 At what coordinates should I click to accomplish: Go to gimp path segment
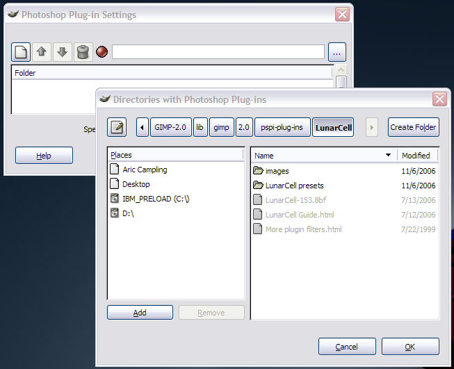point(222,127)
